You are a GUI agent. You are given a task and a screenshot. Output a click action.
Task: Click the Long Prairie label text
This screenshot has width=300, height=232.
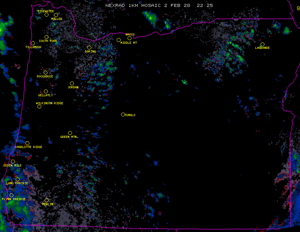point(17,184)
